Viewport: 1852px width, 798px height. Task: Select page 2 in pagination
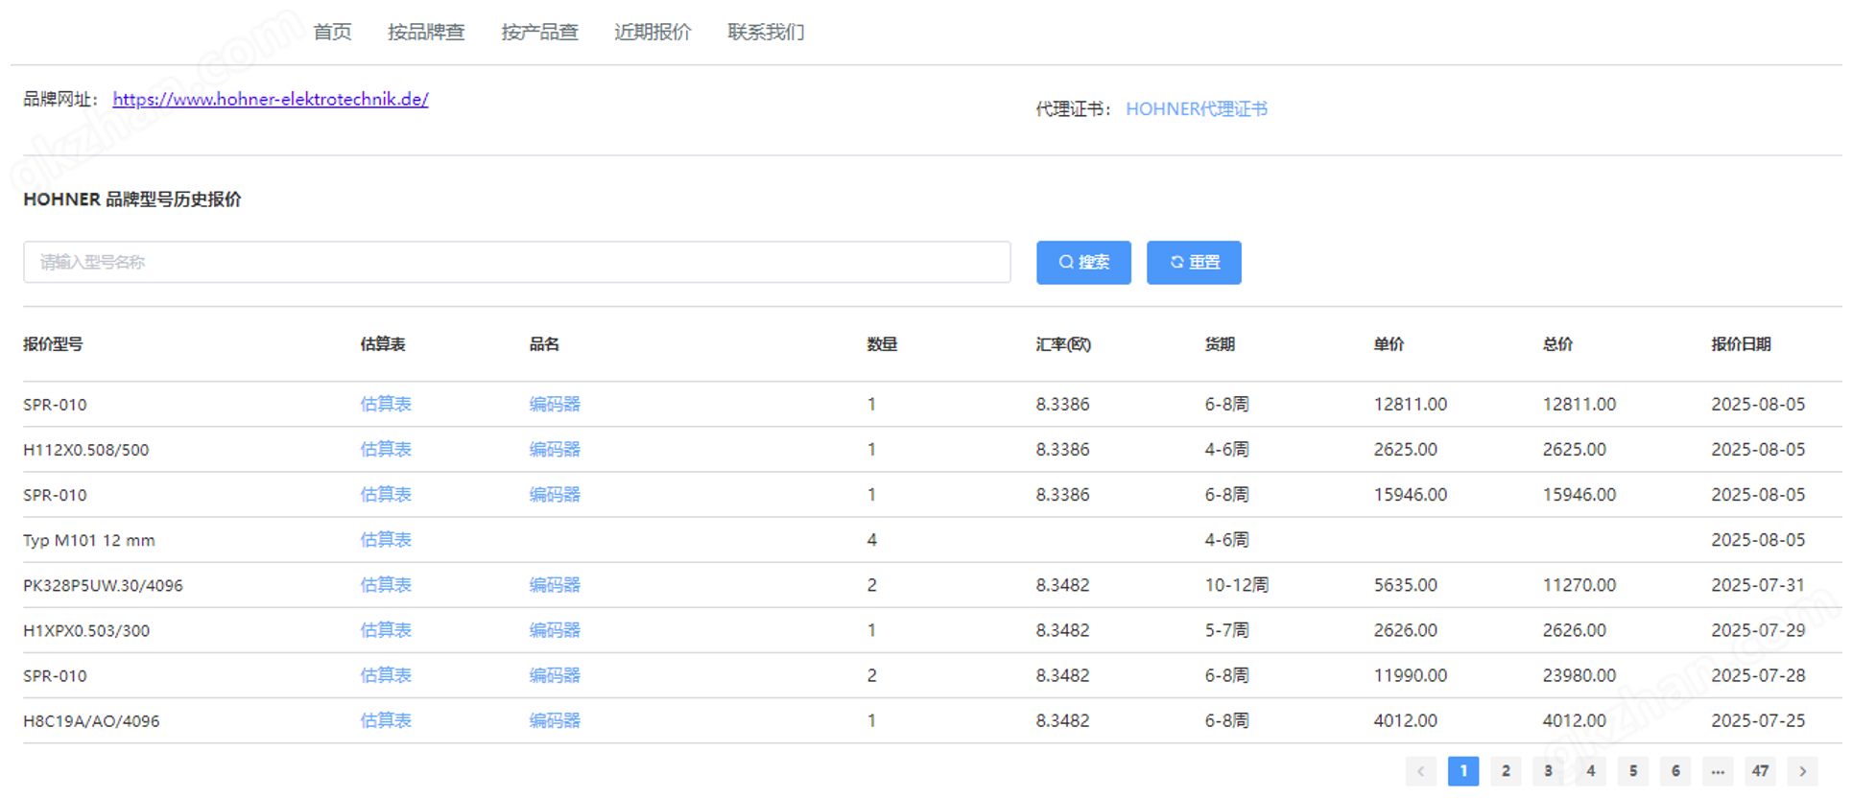(1506, 771)
